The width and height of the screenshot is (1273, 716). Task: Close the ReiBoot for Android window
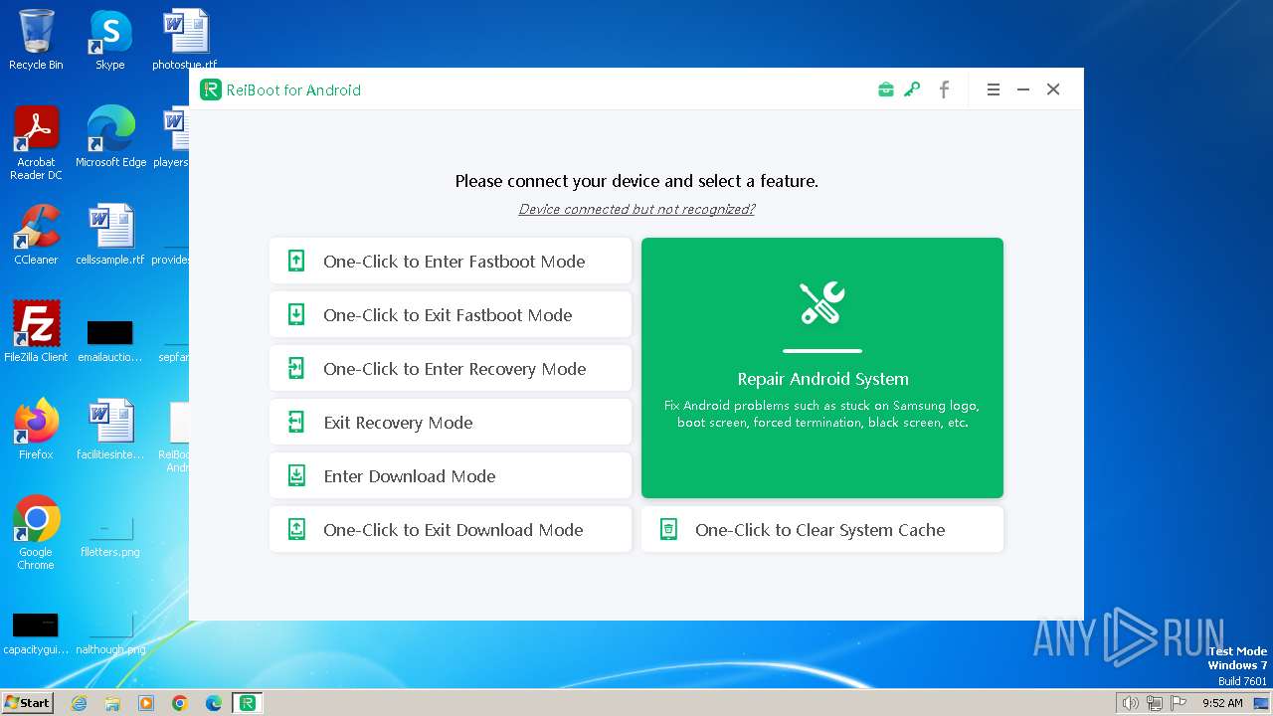coord(1053,89)
